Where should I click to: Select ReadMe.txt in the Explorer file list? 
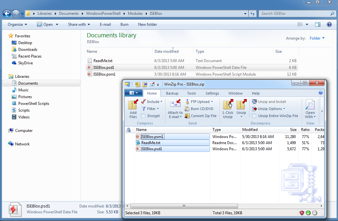[191, 61]
